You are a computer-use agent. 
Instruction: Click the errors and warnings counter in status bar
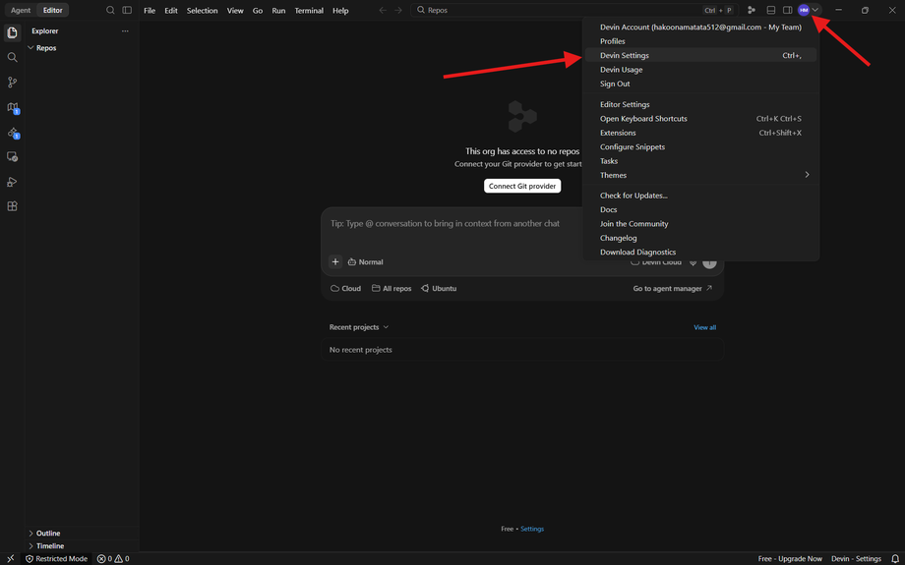click(113, 559)
